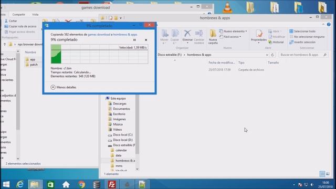Open the Windows Start button
Image resolution: width=336 pixels, height=189 pixels.
tap(6, 184)
